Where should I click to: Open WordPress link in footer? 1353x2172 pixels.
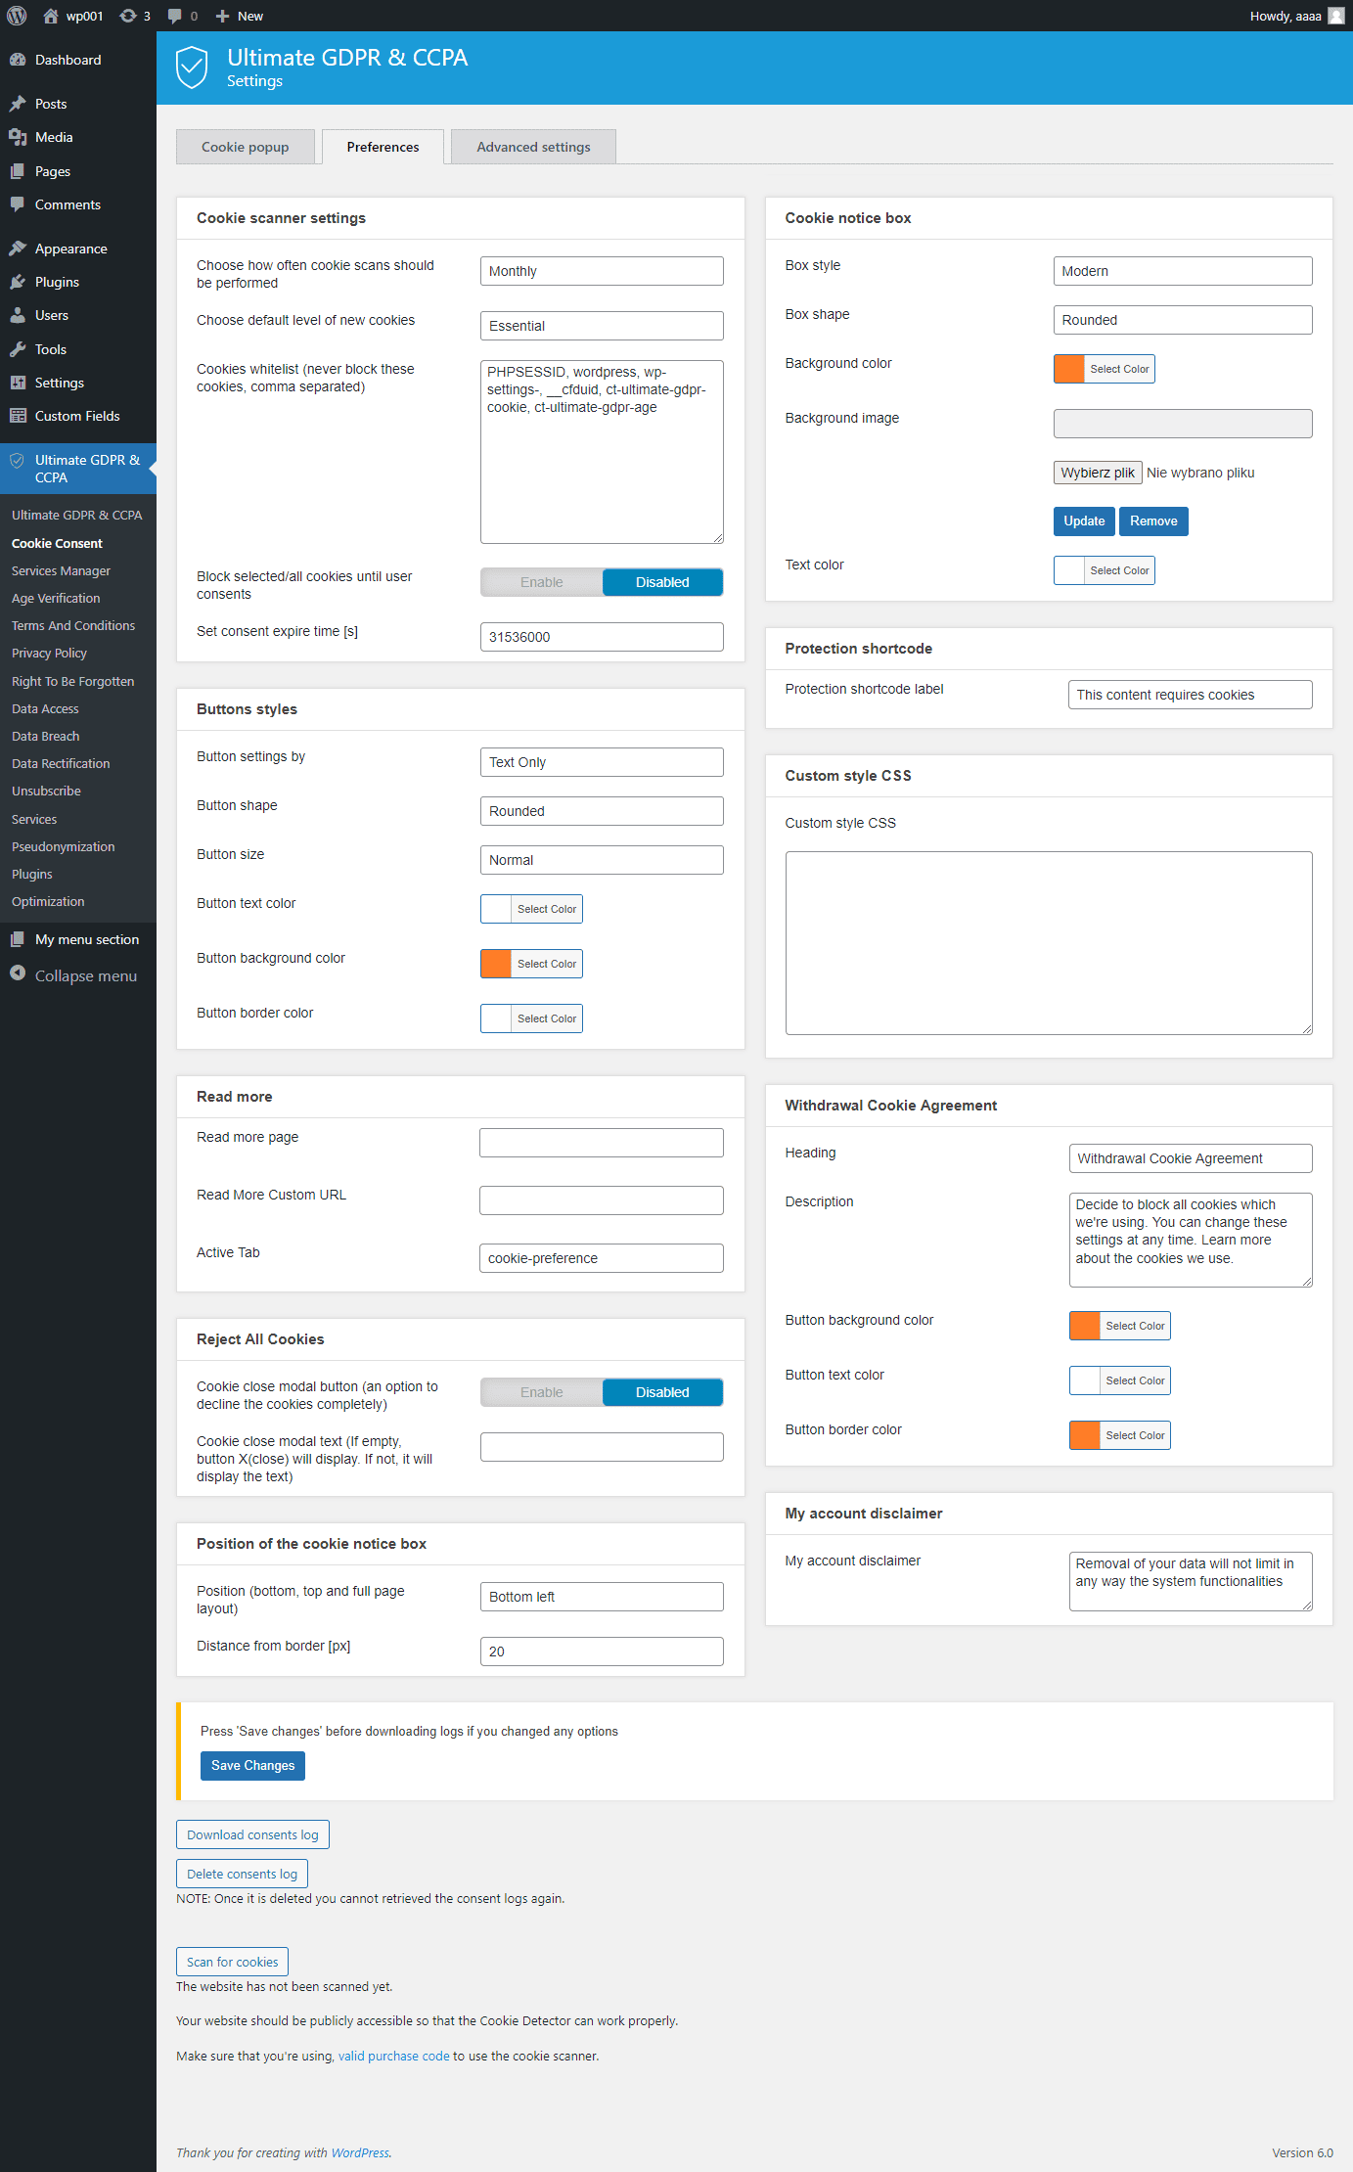coord(360,2152)
